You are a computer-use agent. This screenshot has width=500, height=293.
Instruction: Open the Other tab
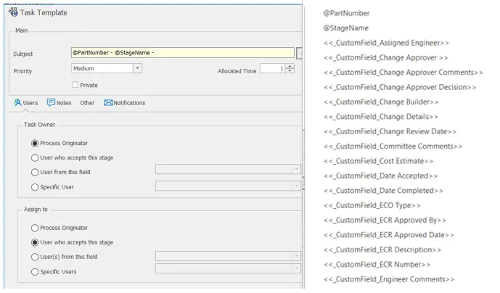click(x=87, y=103)
